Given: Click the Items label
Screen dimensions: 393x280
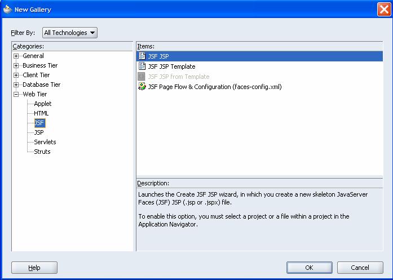Looking at the screenshot, I should pos(146,46).
